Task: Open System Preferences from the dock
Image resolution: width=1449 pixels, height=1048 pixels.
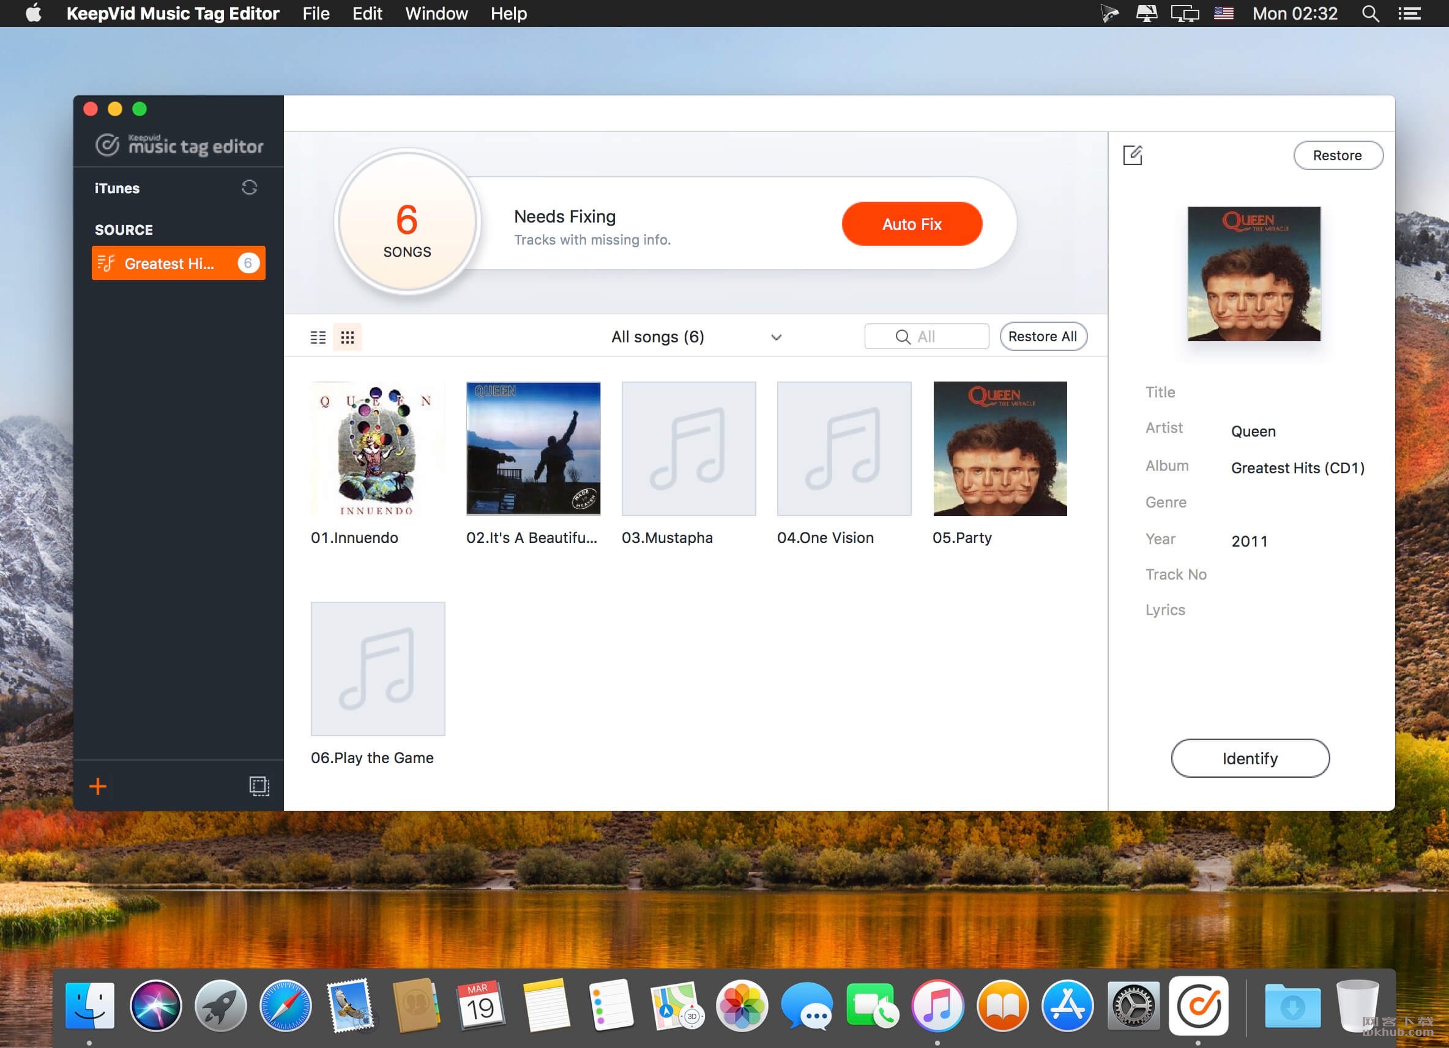Action: 1133,1006
